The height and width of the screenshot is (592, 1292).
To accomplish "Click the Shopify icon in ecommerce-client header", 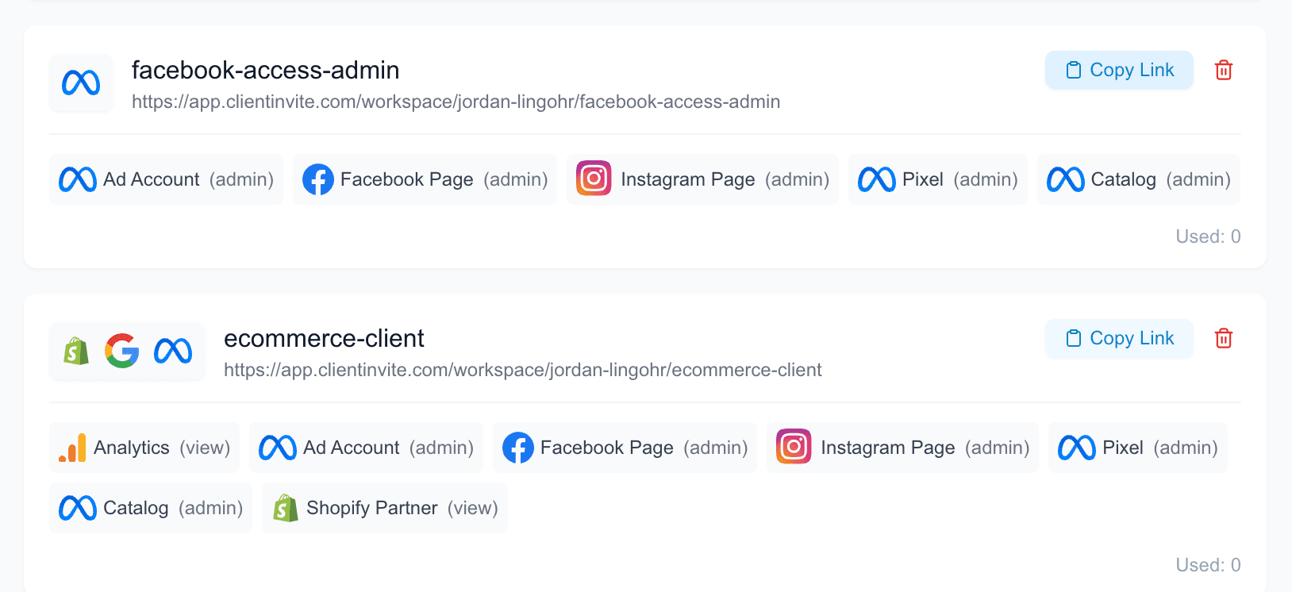I will coord(76,351).
